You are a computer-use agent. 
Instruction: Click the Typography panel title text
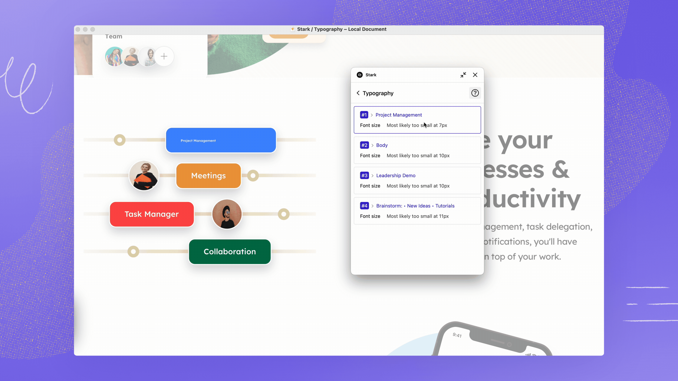(378, 93)
